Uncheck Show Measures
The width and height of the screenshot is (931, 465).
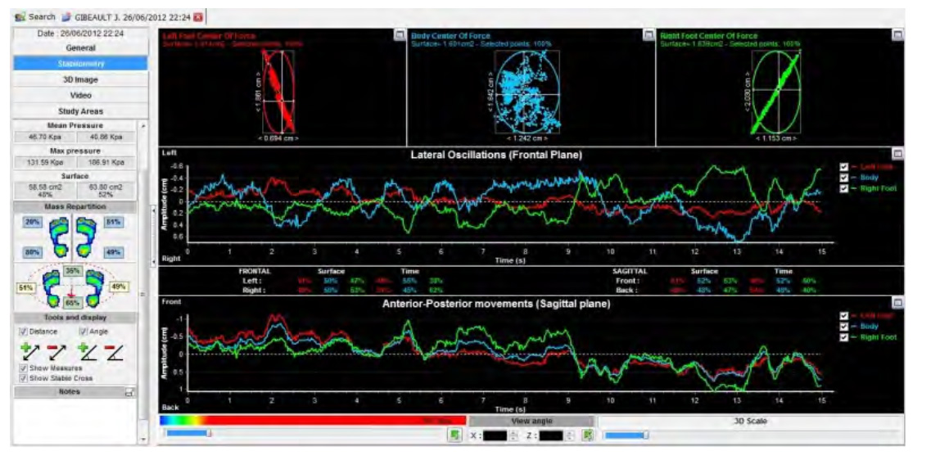pyautogui.click(x=24, y=368)
